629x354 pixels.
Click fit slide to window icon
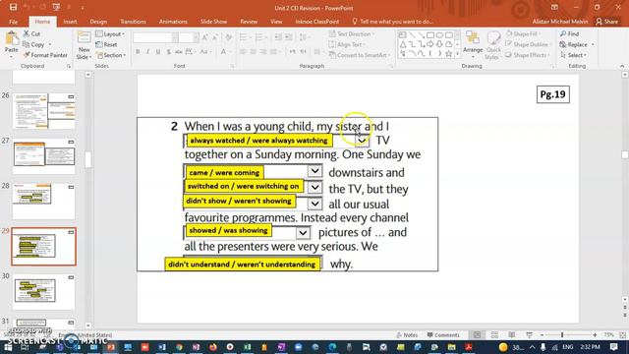[x=622, y=334]
